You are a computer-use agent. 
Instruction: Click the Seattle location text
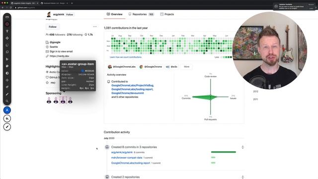coord(54,47)
